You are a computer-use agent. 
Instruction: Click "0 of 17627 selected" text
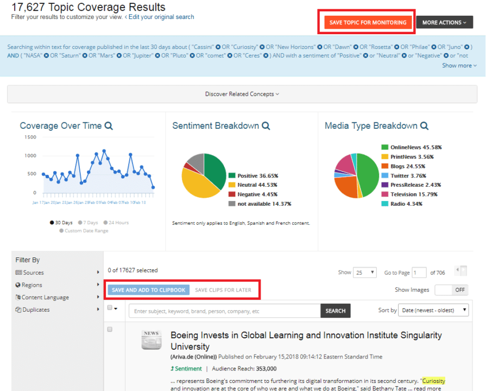point(132,270)
